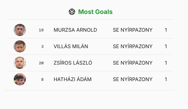
Task: Open Murzsa Arnold's player photo
Action: click(x=20, y=30)
